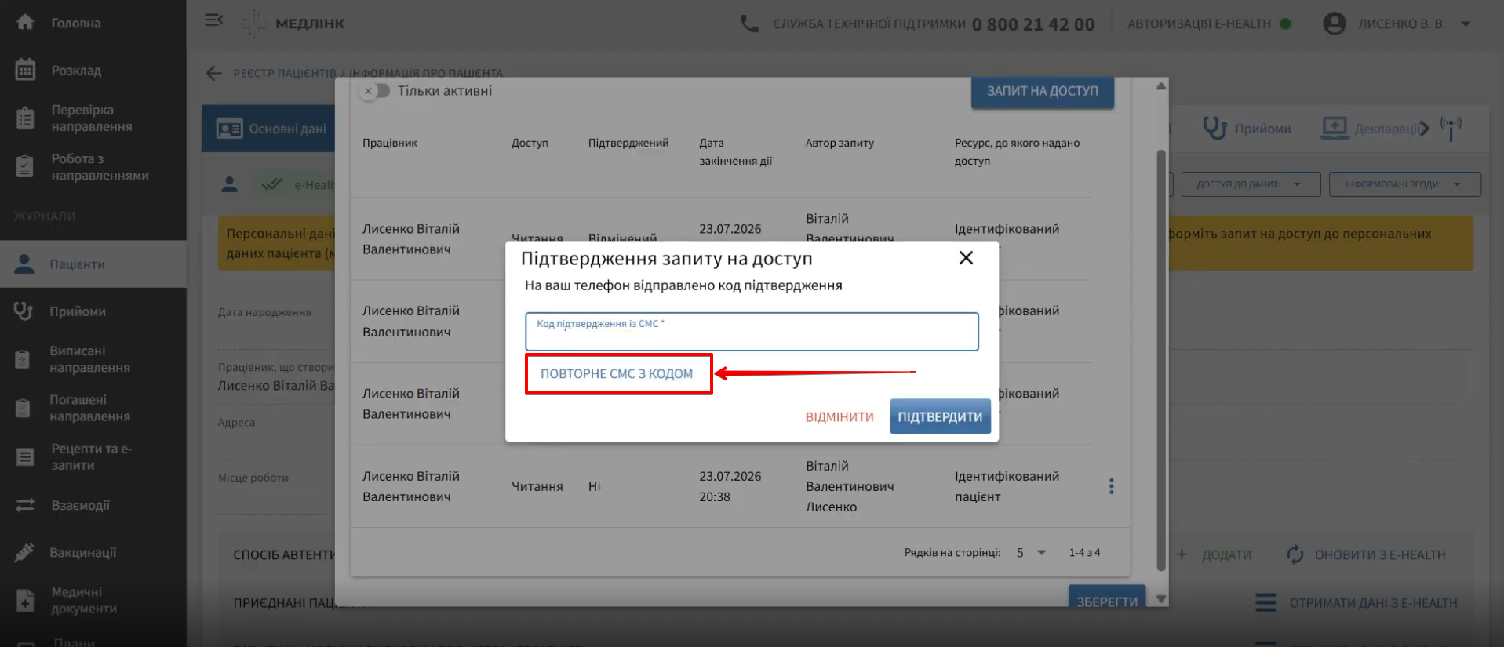Screen dimensions: 1504x647
Task: Click the ЗБЕРЕГТИ button
Action: point(1107,598)
